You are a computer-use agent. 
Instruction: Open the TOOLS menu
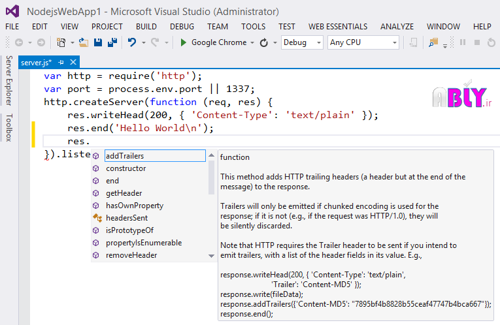tap(253, 26)
